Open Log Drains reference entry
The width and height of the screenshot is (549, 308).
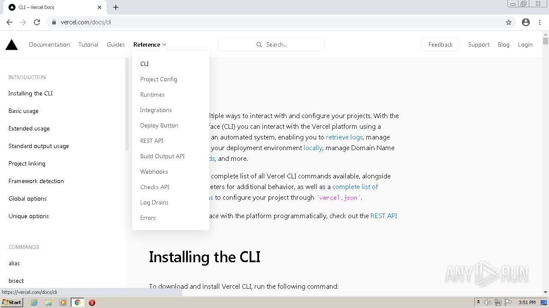point(154,202)
